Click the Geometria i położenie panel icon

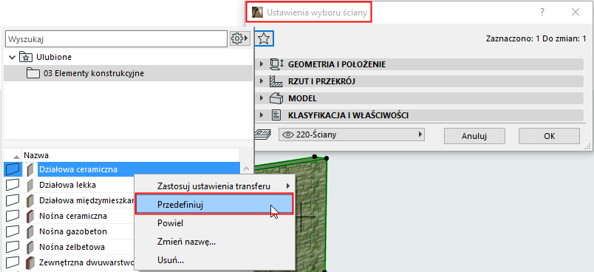tap(276, 64)
